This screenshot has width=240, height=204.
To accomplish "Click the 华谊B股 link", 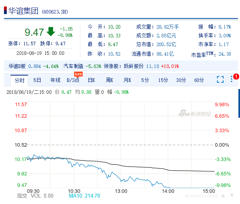I will (x=17, y=66).
